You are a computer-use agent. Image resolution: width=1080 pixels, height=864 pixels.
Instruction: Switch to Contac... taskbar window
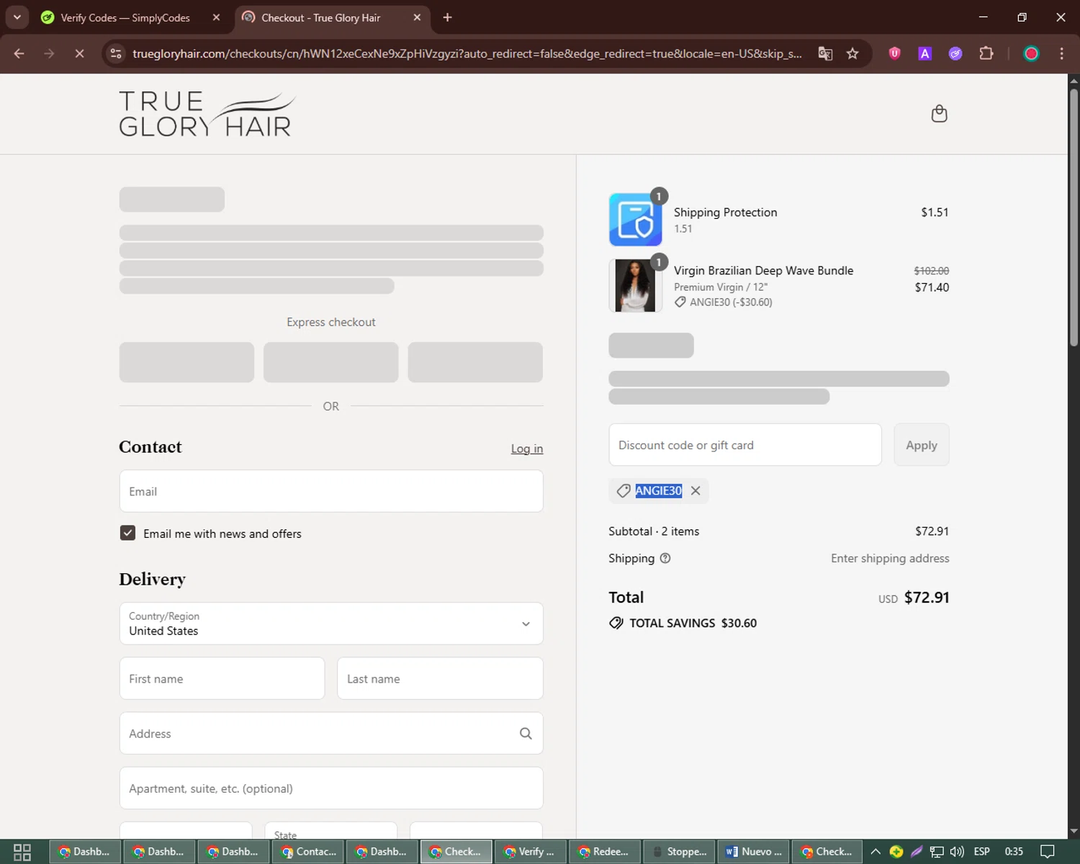point(308,852)
